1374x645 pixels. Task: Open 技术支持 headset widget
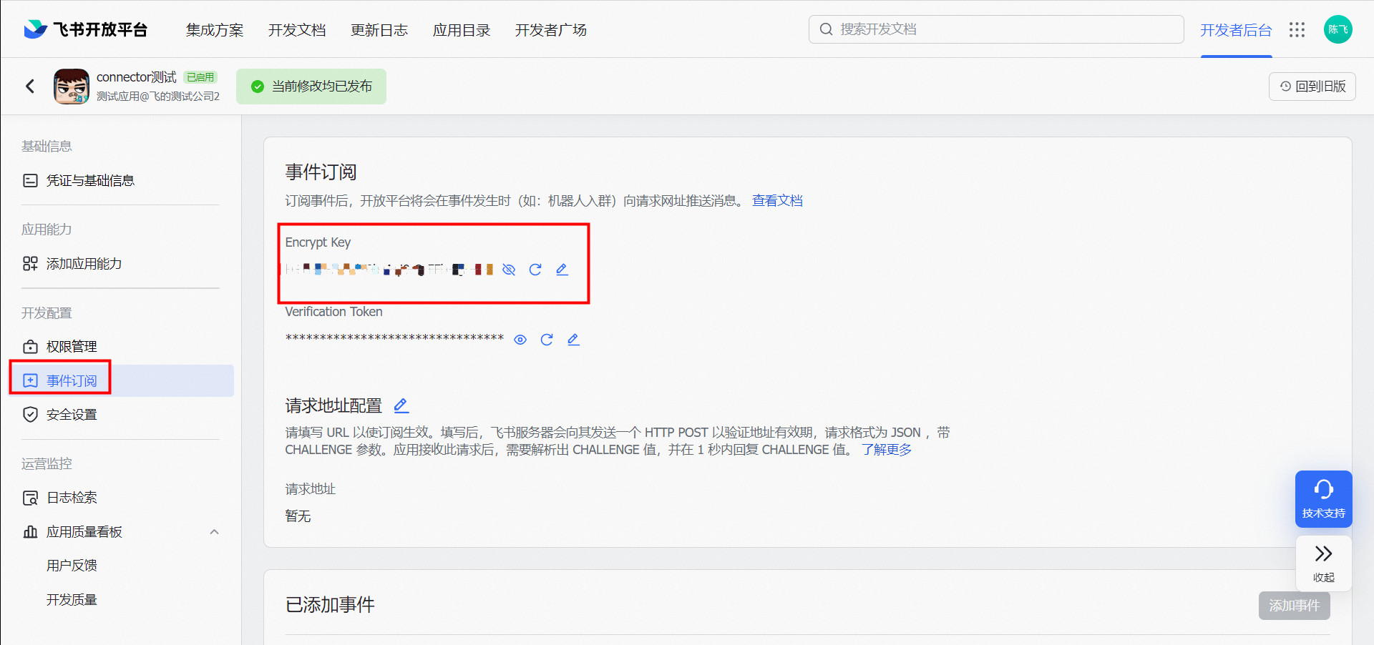pos(1323,499)
